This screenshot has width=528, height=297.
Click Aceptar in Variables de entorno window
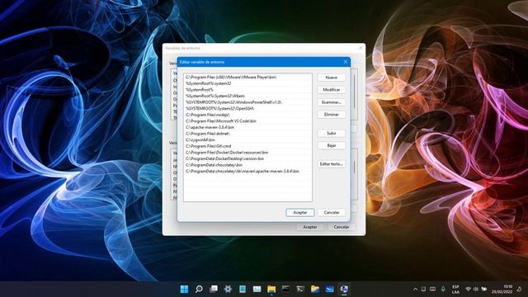click(x=310, y=227)
